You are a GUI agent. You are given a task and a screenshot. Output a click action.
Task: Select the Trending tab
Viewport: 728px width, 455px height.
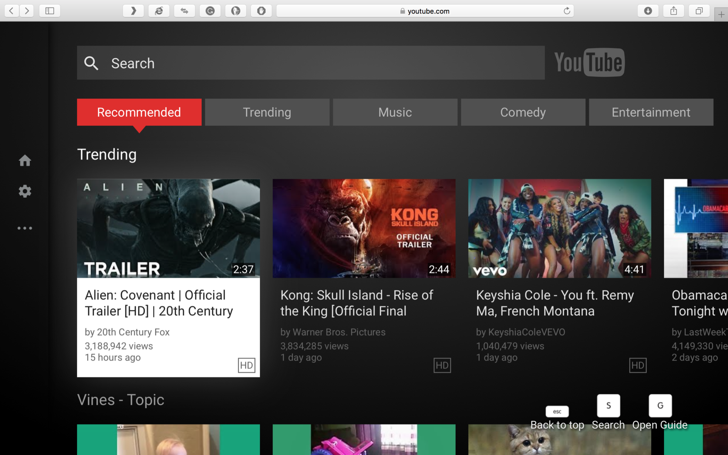267,112
